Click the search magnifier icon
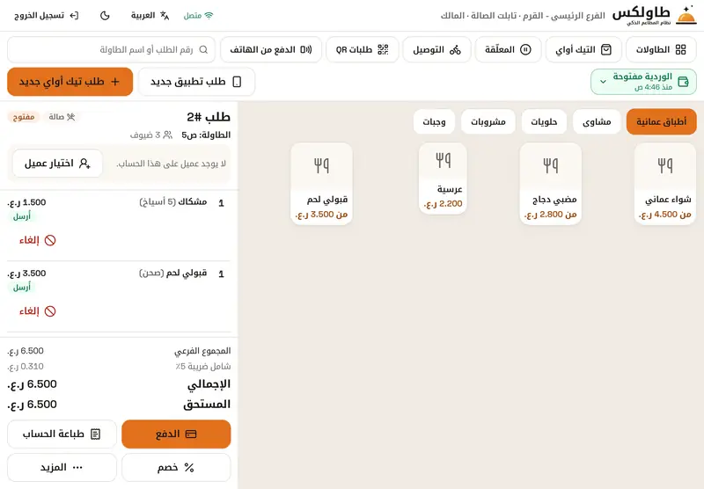The image size is (704, 489). coord(203,49)
